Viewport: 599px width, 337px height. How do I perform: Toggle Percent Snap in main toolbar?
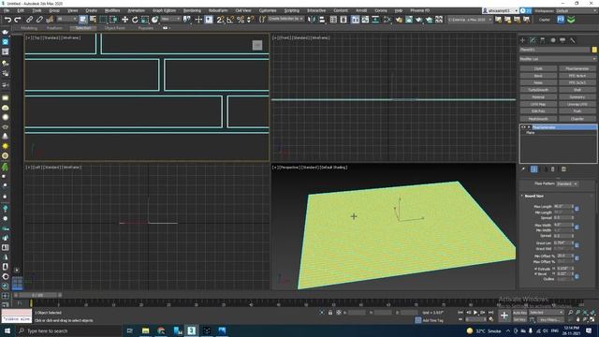coord(241,20)
